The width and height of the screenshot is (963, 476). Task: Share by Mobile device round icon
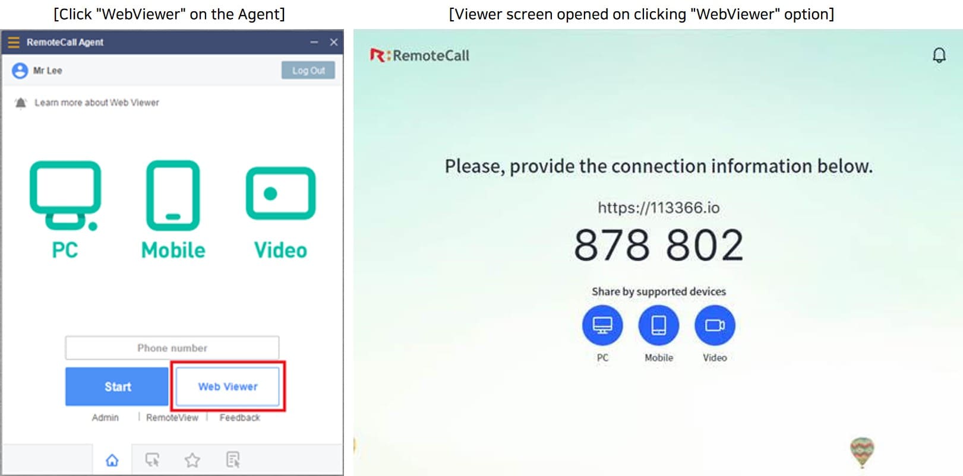click(x=659, y=325)
